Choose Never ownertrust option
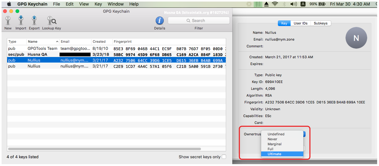Viewport: 379px width, 166px height. point(282,139)
